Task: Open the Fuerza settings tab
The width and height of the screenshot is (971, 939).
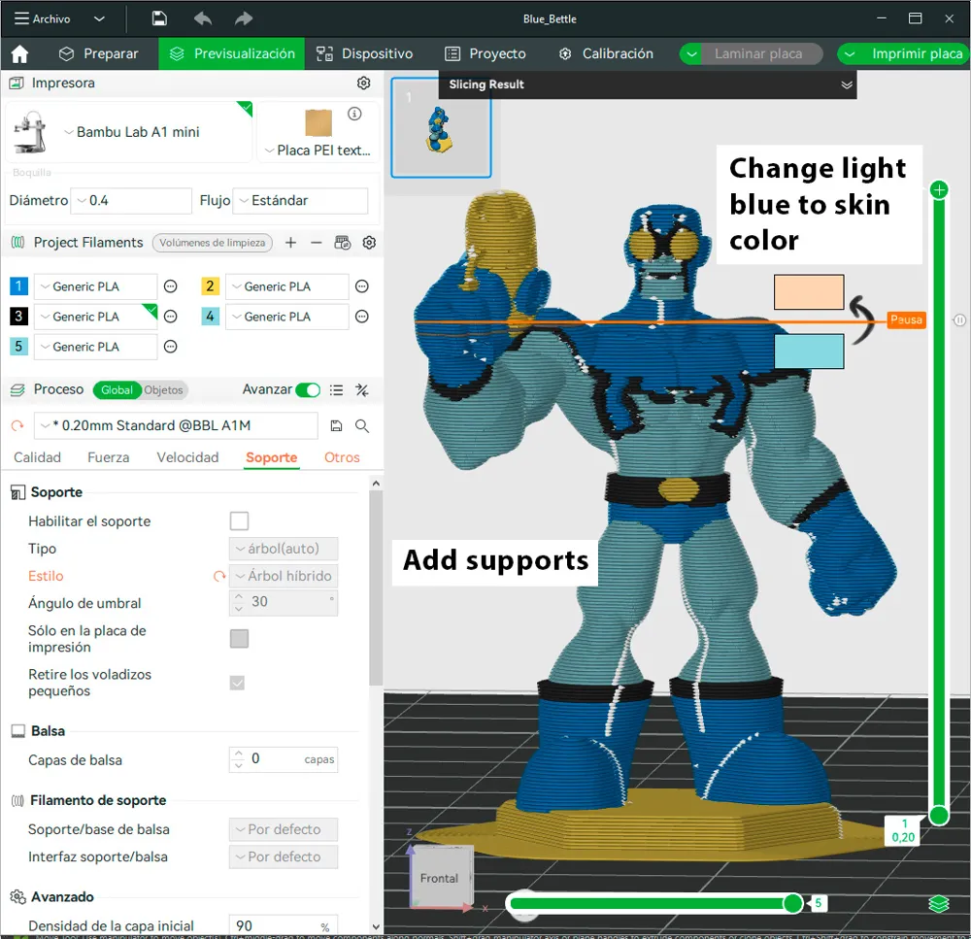Action: [109, 457]
